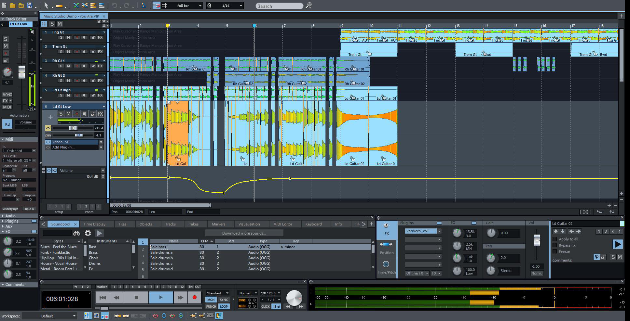
Task: Toggle the LOOP button
Action: point(224,306)
